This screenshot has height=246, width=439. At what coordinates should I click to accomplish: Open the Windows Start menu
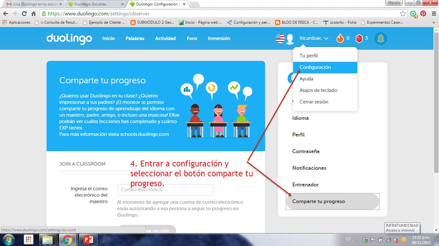[8, 240]
